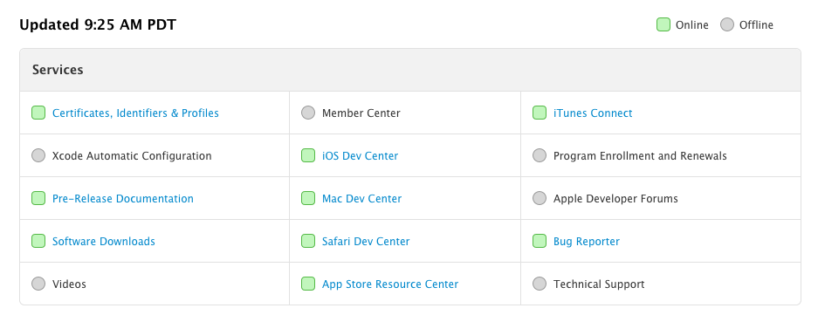Click green status icon beside iTunes Connect

tap(539, 113)
